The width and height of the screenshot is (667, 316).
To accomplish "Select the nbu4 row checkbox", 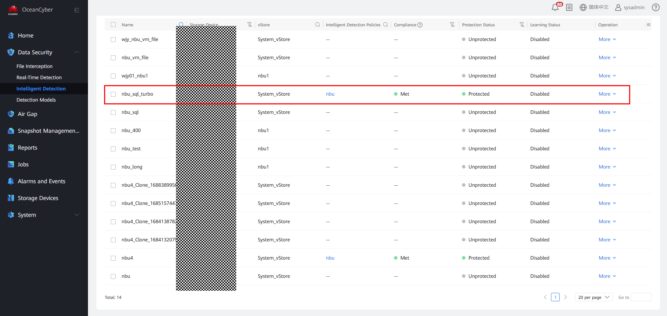I will (x=113, y=258).
